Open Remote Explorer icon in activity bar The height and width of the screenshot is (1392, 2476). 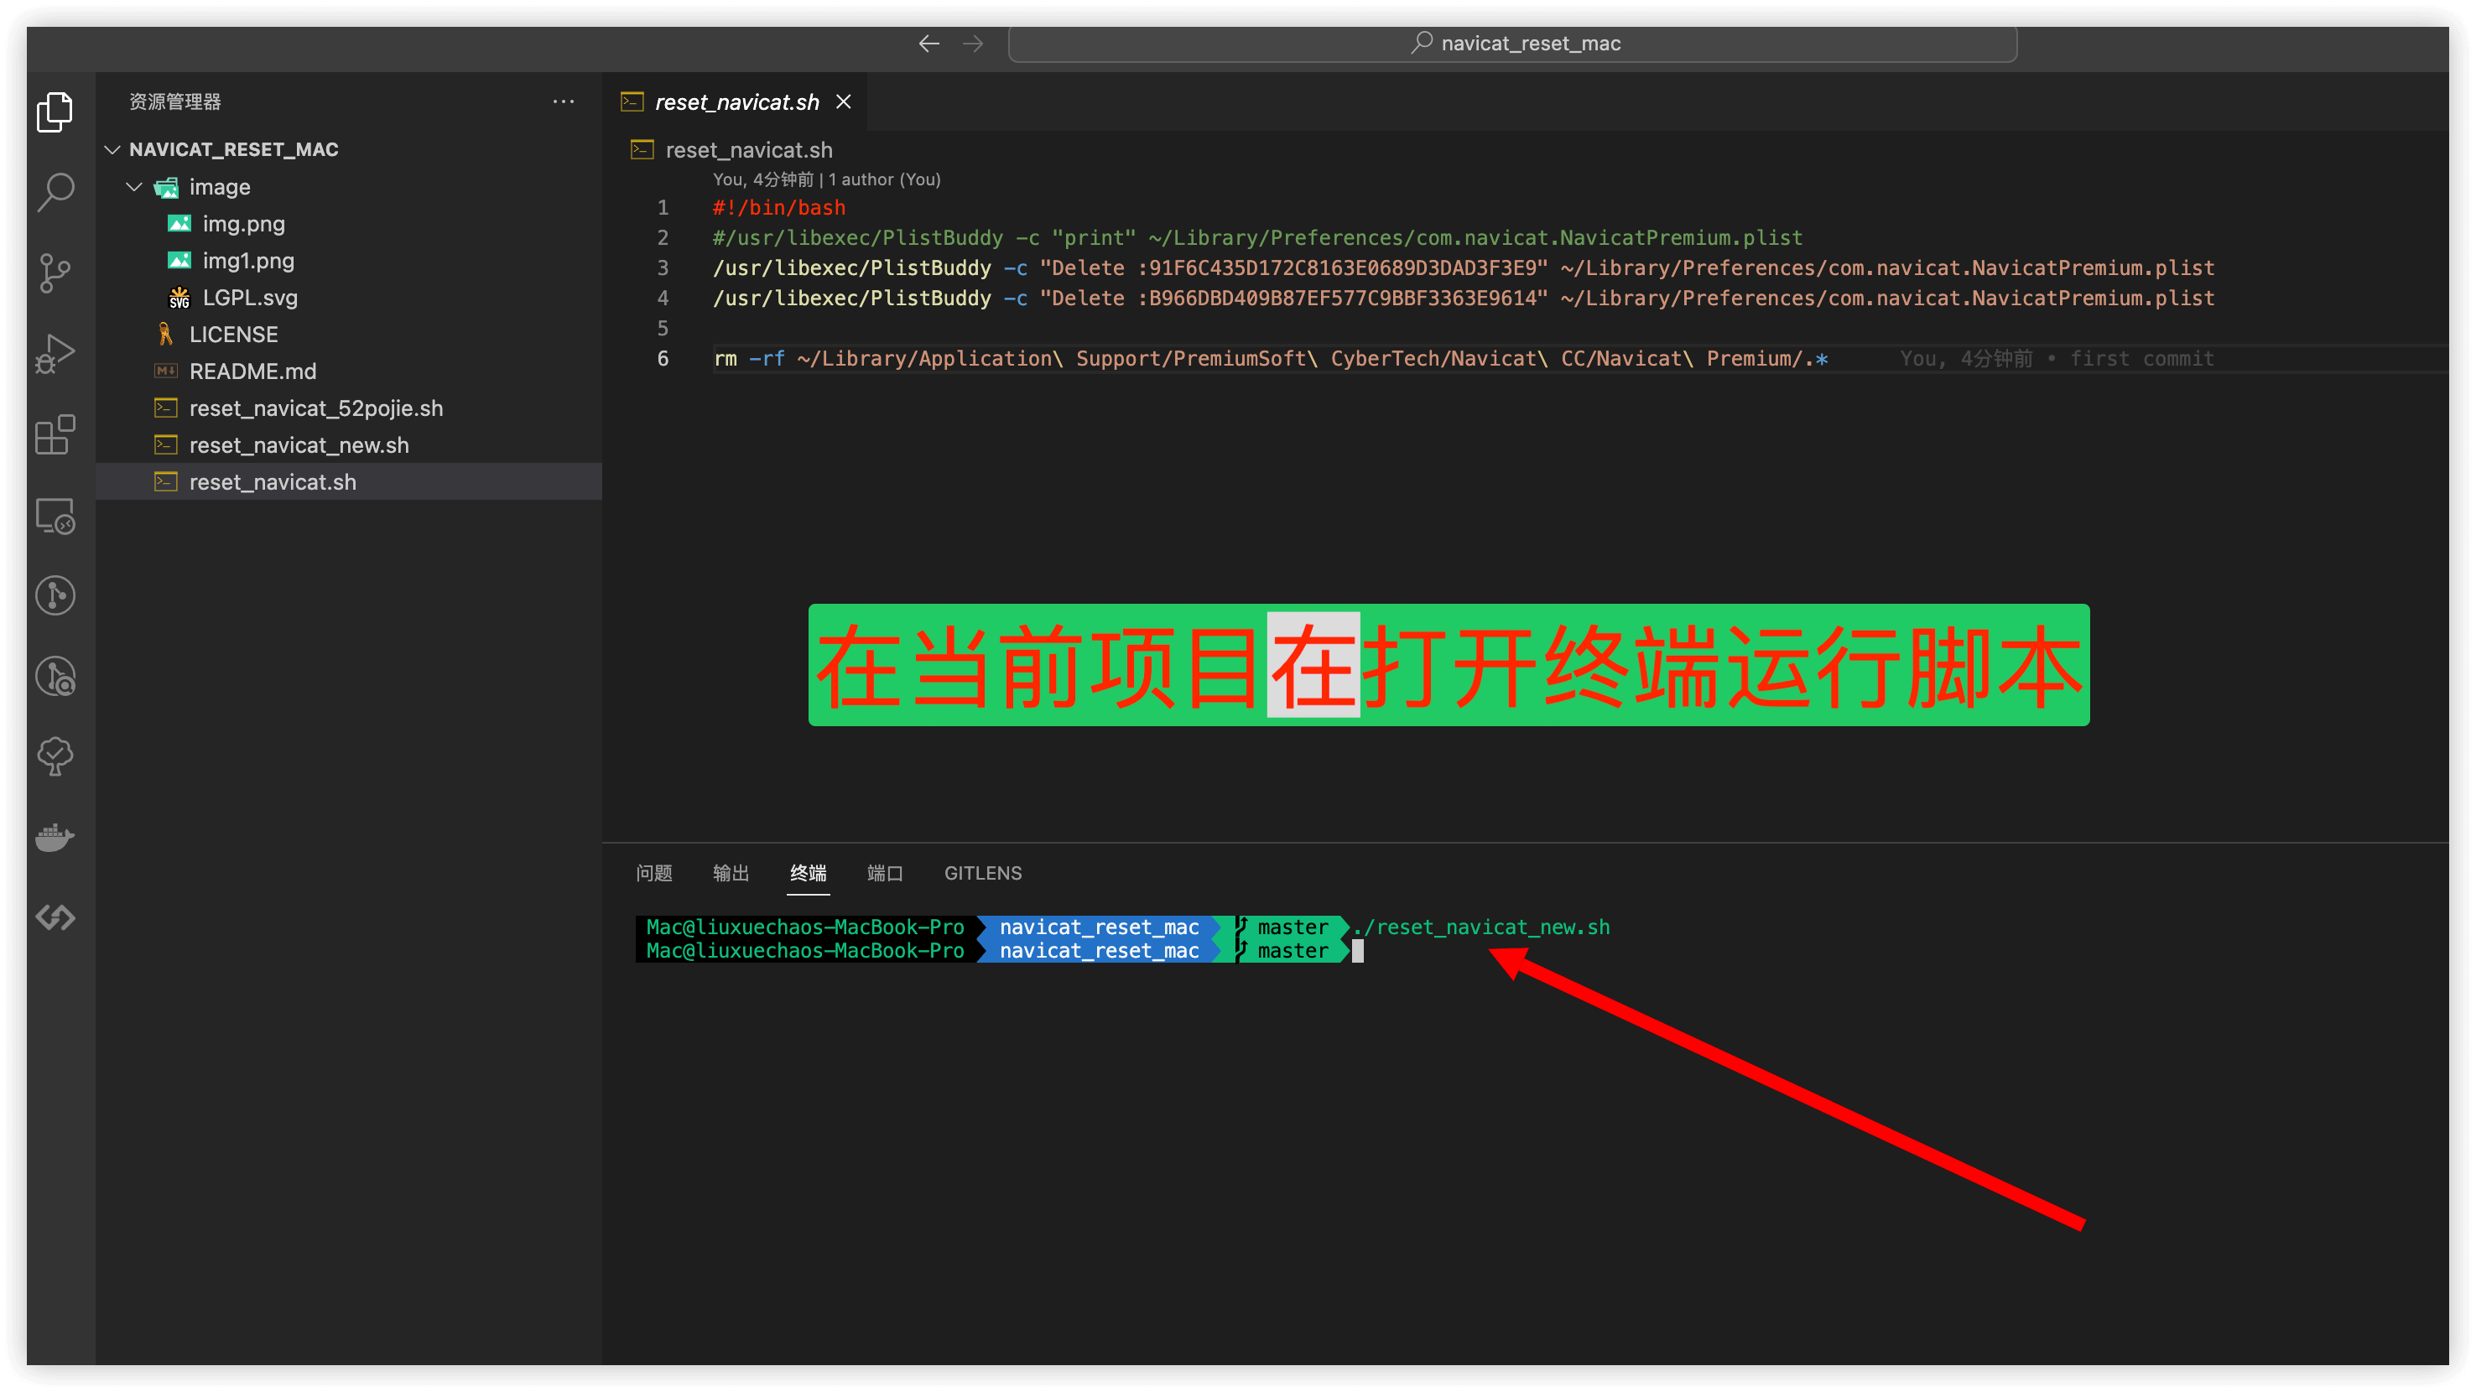pos(55,516)
